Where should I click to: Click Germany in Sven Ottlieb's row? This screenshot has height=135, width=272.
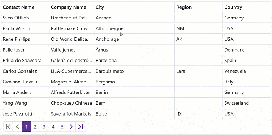pos(247,18)
